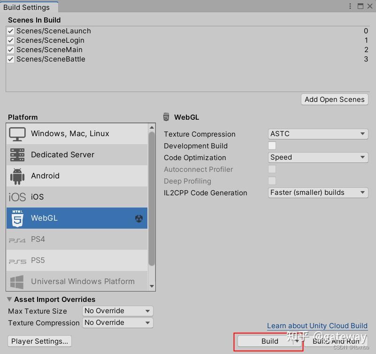Open the Max Texture Size override dropdown
Viewport: 376px width, 354px height.
coord(117,311)
